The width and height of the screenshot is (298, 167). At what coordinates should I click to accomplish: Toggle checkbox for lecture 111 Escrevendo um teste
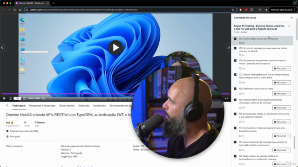(235, 128)
